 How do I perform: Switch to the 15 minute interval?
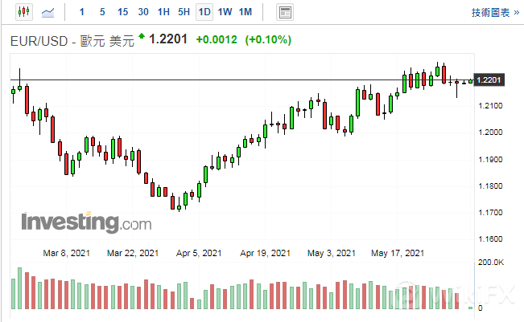point(122,12)
